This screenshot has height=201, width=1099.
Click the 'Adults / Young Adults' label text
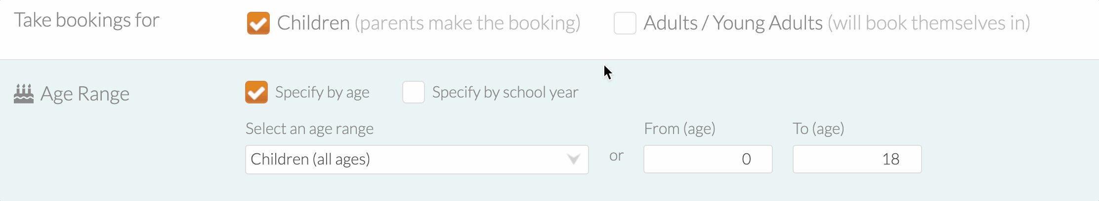(x=733, y=23)
